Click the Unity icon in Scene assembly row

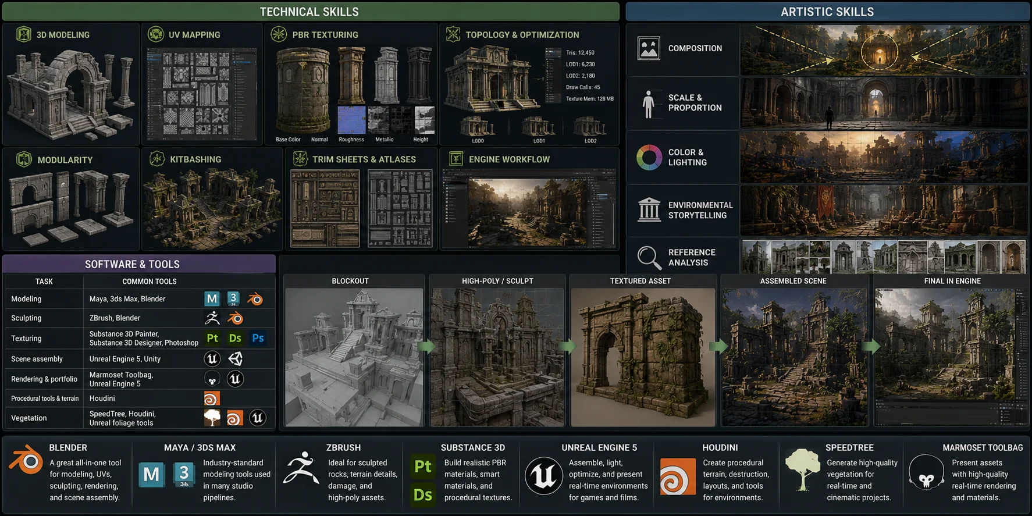[235, 358]
